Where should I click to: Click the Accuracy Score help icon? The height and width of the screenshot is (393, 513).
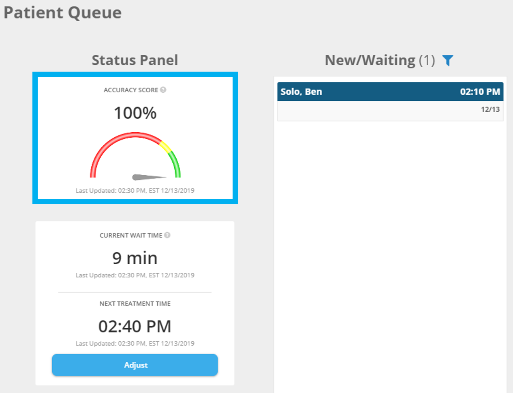click(163, 90)
